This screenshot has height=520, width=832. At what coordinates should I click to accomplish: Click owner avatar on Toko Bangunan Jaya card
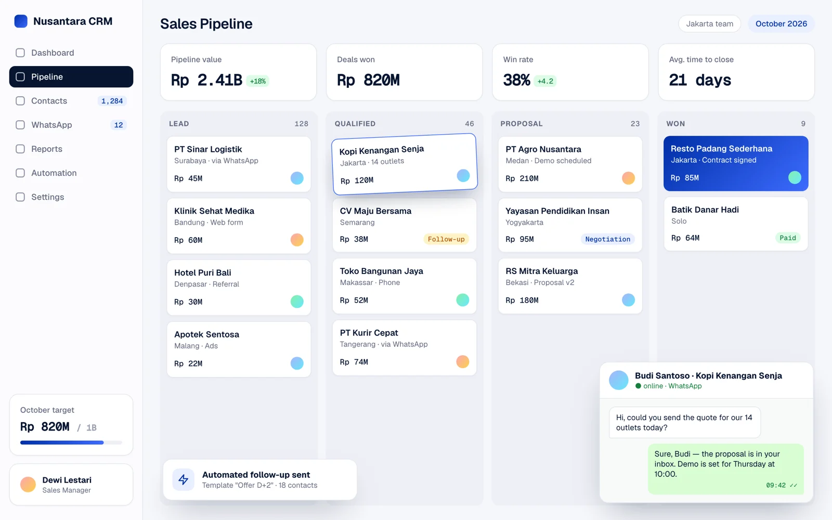(x=463, y=300)
